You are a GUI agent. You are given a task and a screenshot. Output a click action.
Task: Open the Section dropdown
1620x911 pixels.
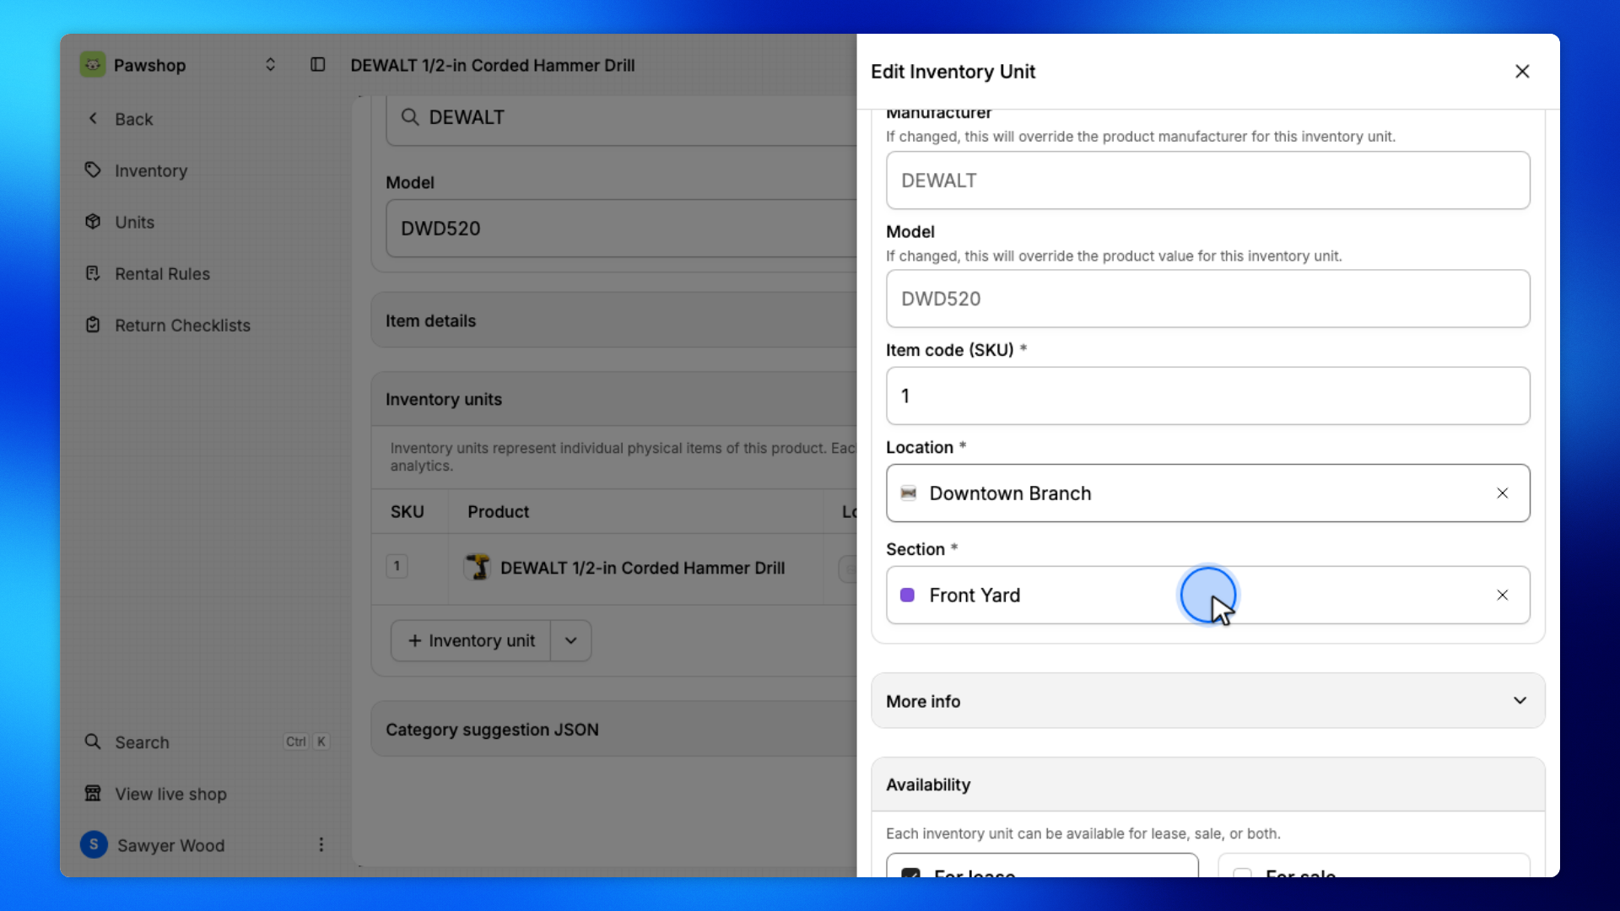point(1207,596)
